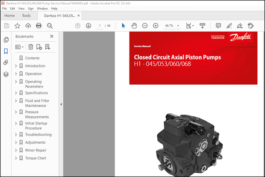Zoom out with minus button

(145, 26)
